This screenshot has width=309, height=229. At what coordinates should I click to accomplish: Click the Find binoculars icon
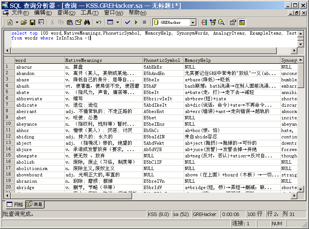pos(87,22)
